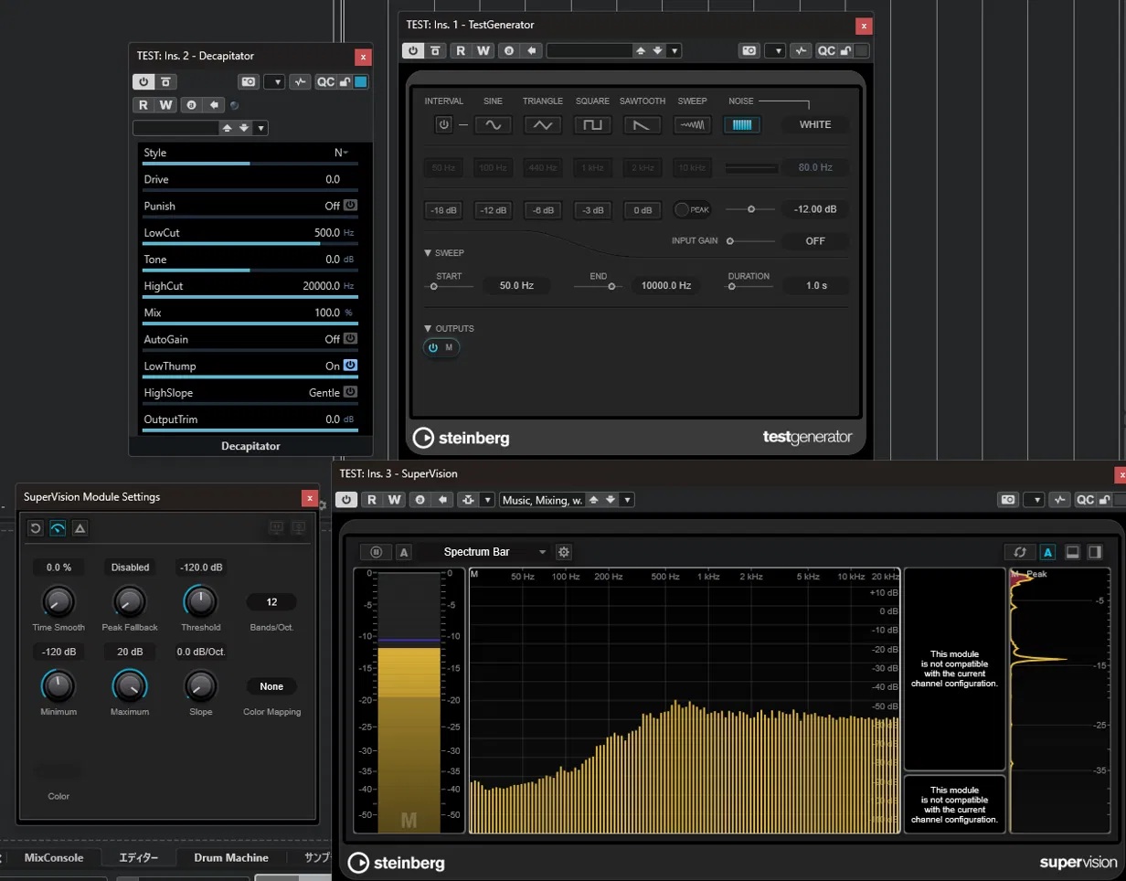Click the A/B compare waveform icon in Decapitator window
1126x881 pixels.
301,82
